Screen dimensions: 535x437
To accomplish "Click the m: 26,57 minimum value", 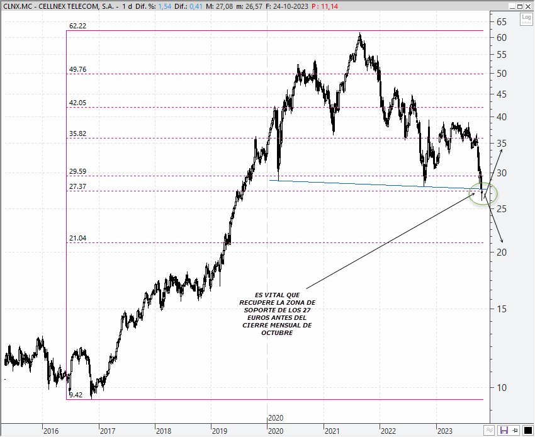I will [x=249, y=6].
